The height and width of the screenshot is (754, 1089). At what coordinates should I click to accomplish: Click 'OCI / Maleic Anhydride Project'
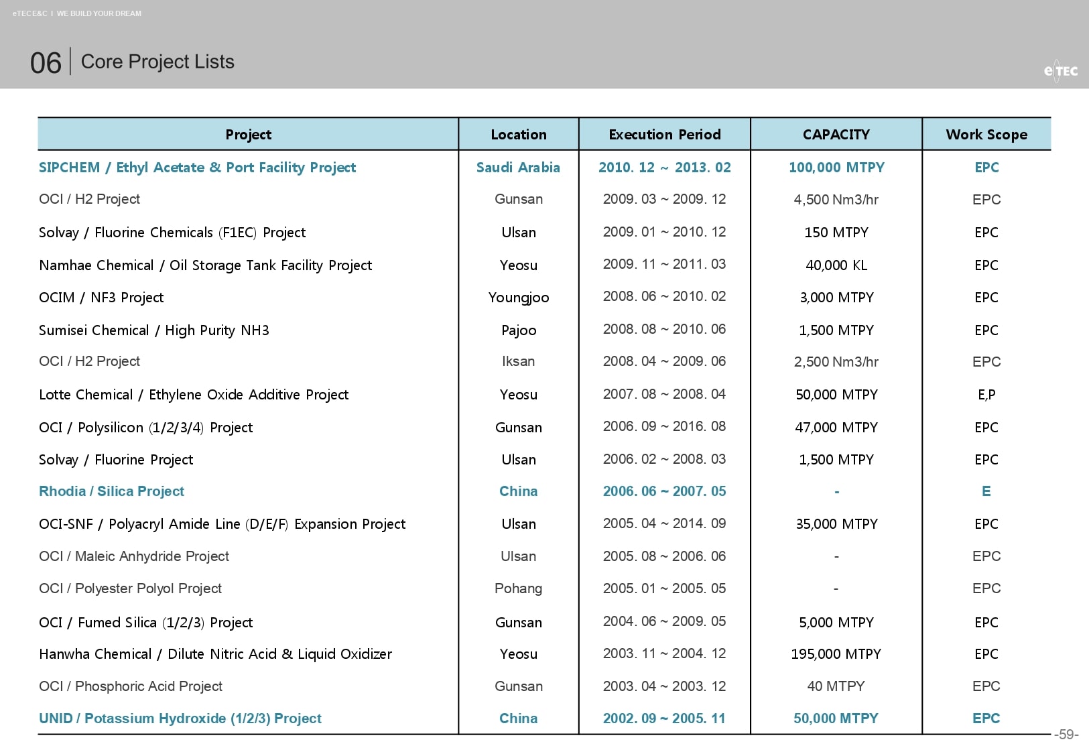click(134, 556)
